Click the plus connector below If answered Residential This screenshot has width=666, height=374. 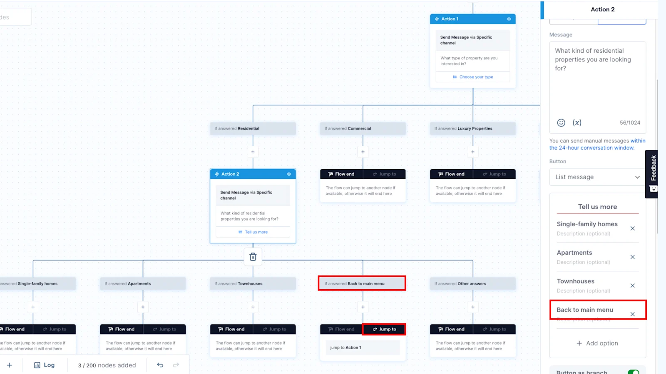coord(253,152)
